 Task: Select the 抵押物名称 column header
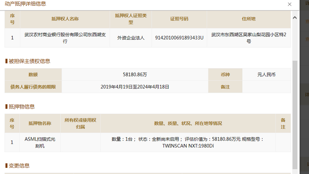click(40, 123)
